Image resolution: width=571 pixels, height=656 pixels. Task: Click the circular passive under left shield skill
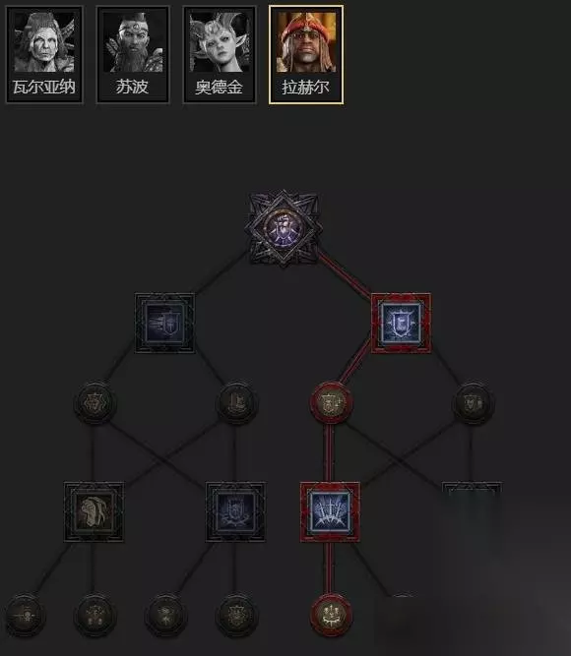pyautogui.click(x=236, y=402)
